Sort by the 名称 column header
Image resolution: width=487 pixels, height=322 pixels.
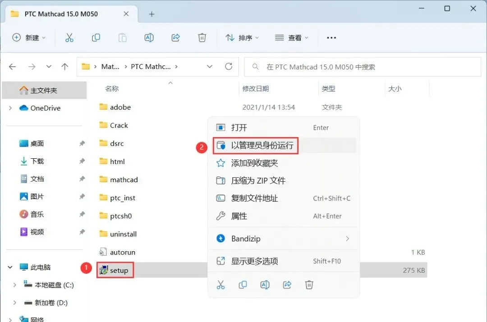(x=112, y=89)
